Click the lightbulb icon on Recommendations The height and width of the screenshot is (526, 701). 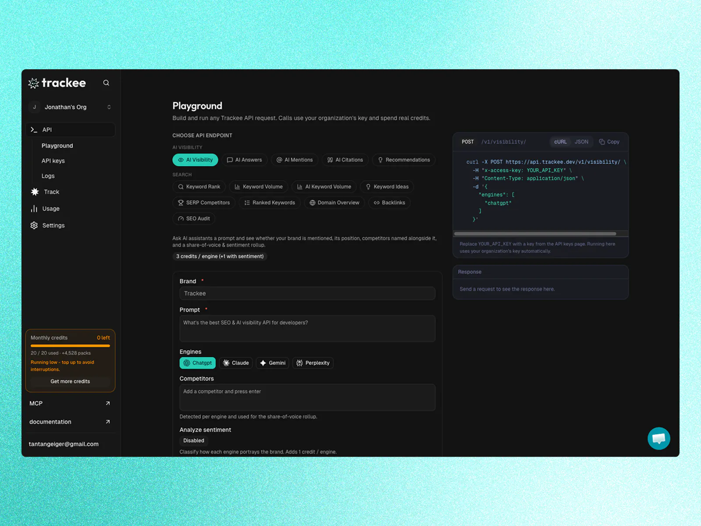380,160
